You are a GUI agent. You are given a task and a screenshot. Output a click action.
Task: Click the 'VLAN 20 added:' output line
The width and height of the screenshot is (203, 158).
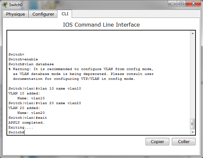click(x=24, y=108)
